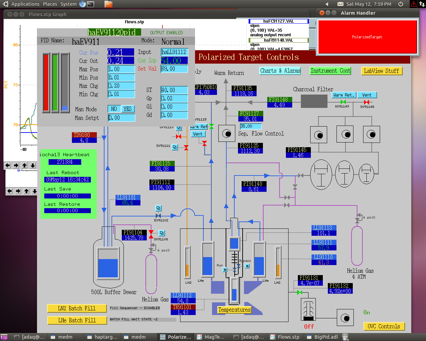Screen dimensions: 426x341
Task: Open the SV91108 related display icon
Action: click(x=162, y=233)
